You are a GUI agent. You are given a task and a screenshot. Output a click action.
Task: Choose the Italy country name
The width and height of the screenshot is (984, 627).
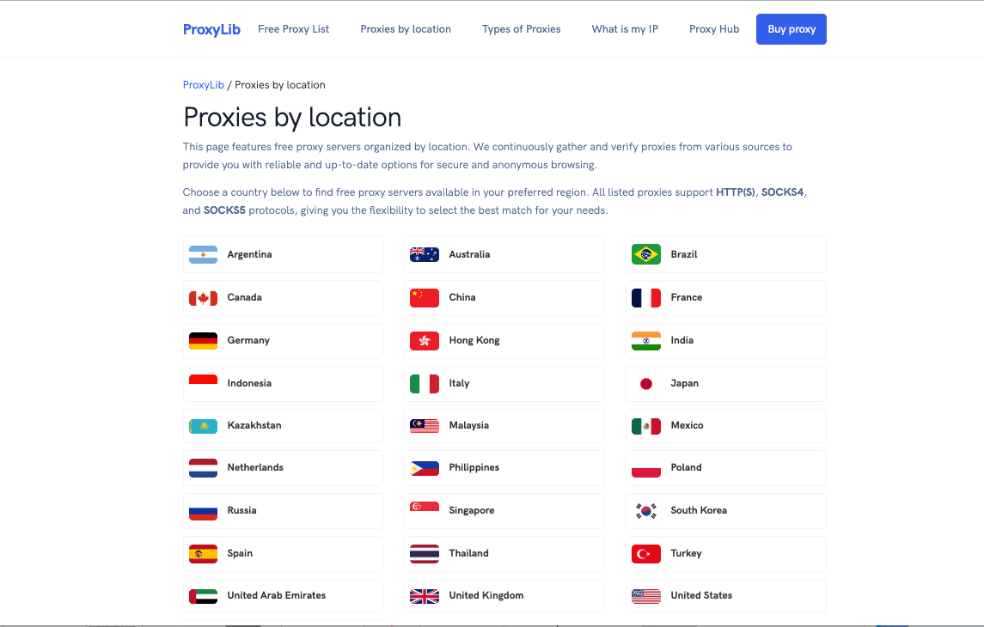click(x=460, y=383)
